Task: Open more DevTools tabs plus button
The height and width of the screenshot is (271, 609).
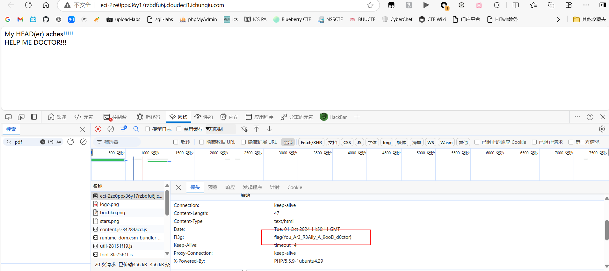Action: 357,117
